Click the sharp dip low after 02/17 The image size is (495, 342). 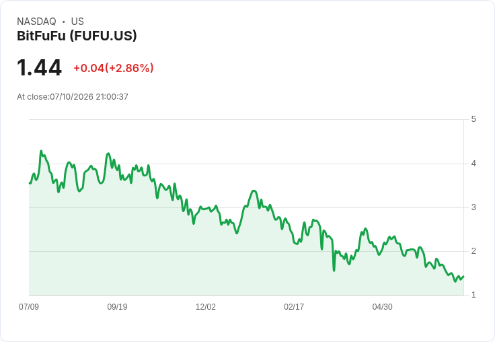coord(334,270)
